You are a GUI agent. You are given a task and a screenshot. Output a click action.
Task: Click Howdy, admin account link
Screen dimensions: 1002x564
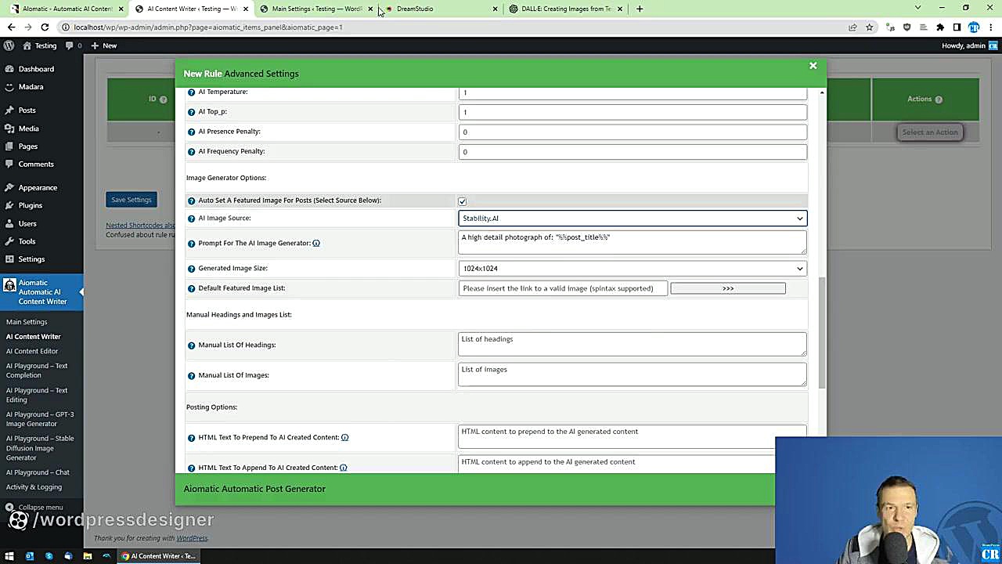(x=968, y=45)
